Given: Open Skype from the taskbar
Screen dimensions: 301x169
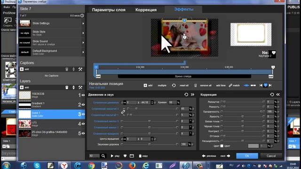Looking at the screenshot, I should (x=37, y=165).
